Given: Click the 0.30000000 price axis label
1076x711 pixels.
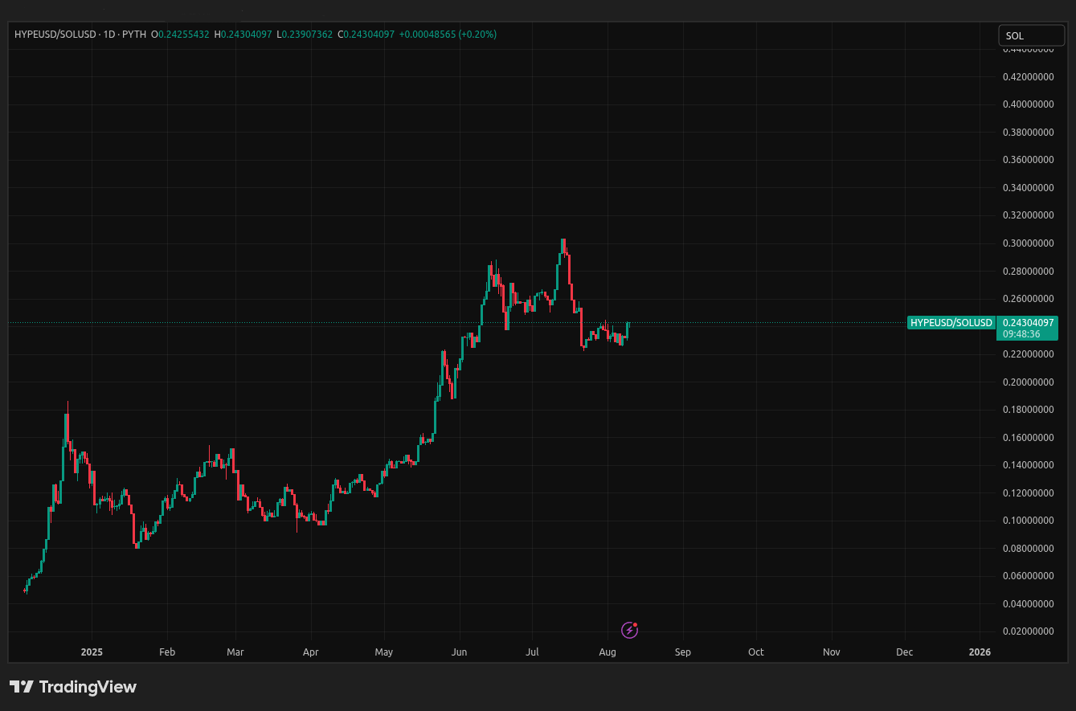Looking at the screenshot, I should [x=1028, y=243].
